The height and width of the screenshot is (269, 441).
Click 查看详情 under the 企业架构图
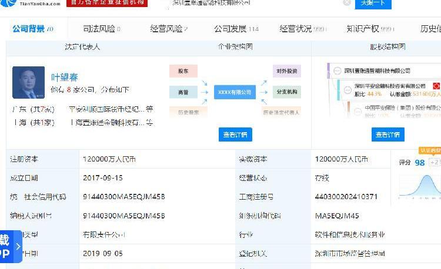pyautogui.click(x=235, y=134)
